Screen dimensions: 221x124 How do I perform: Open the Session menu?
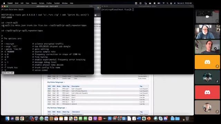34,3
